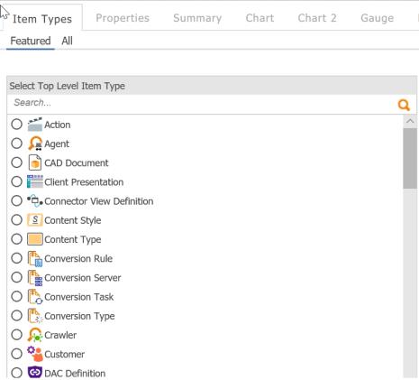This screenshot has height=380, width=419.
Task: Click the 'CAD Document' label
Action: (x=77, y=162)
